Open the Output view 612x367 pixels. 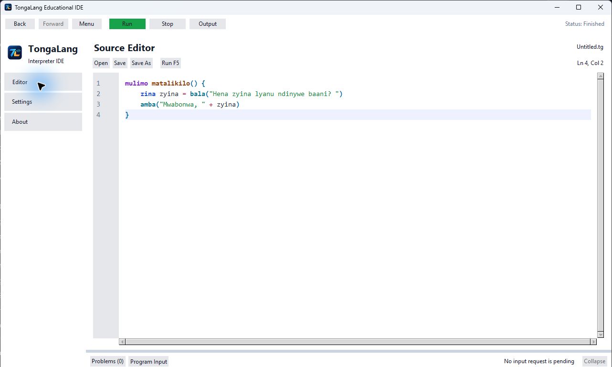[208, 24]
